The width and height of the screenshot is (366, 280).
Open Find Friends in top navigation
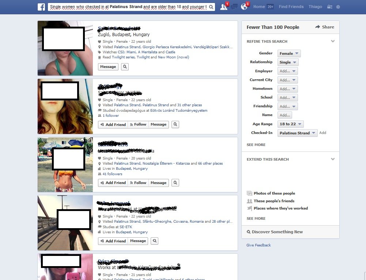tap(291, 7)
